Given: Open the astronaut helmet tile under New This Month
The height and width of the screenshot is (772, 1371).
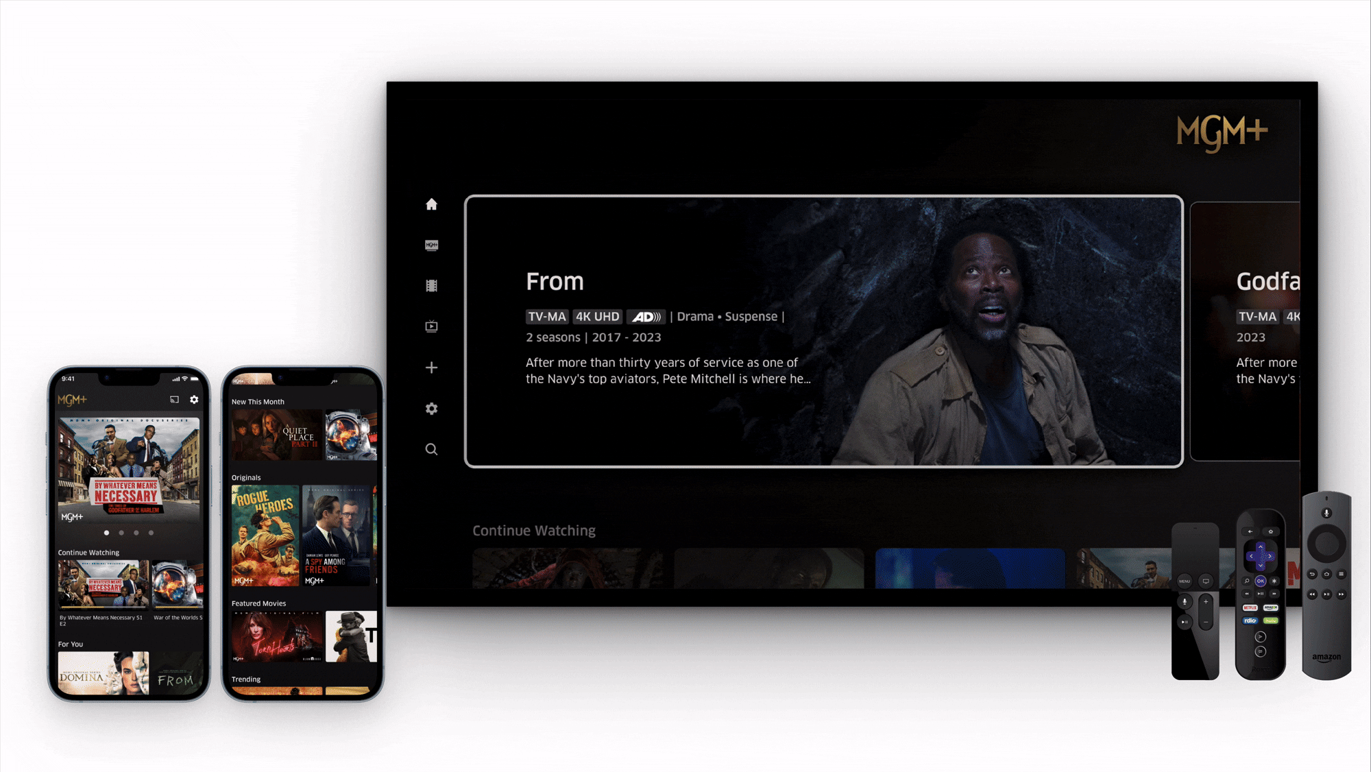Looking at the screenshot, I should point(351,435).
